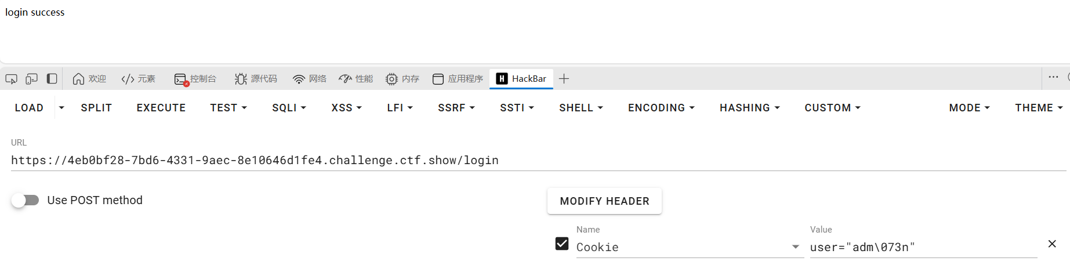
Task: Open the Sources debugger tab
Action: 256,79
